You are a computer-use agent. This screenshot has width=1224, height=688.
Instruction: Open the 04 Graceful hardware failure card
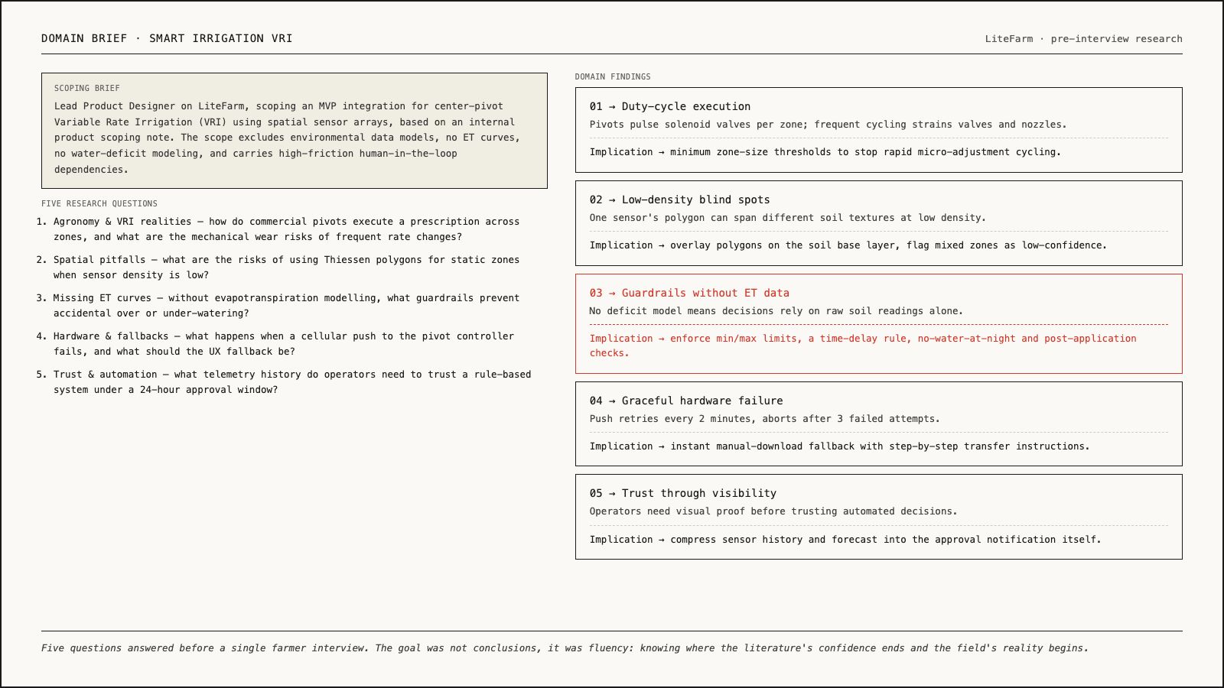[x=878, y=424]
